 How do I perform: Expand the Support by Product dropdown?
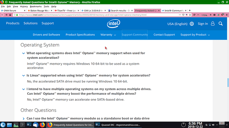pos(195,35)
